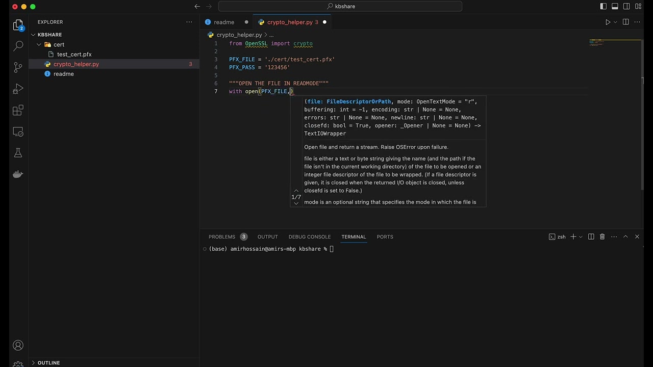This screenshot has width=653, height=367.
Task: Open editor more actions ellipsis
Action: click(638, 22)
